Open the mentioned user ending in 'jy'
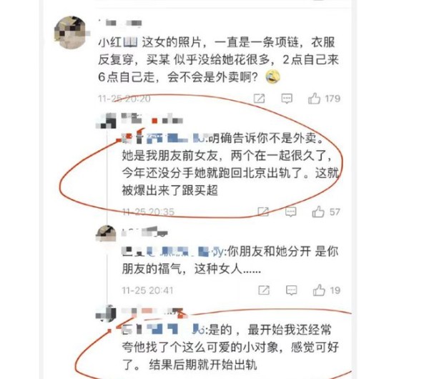Image resolution: width=429 pixels, height=379 pixels. click(x=173, y=252)
